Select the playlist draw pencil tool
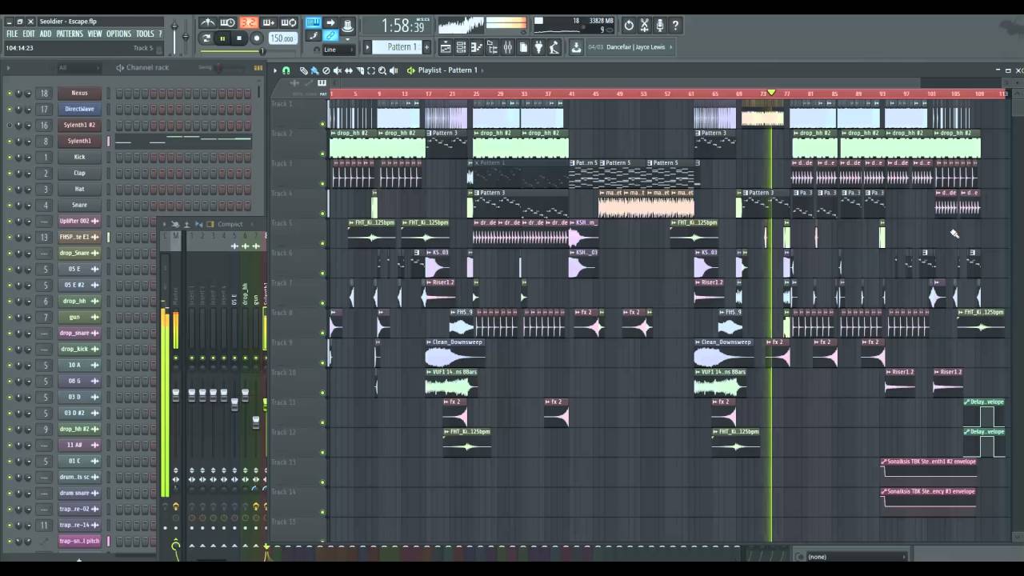The image size is (1024, 576). tap(304, 70)
